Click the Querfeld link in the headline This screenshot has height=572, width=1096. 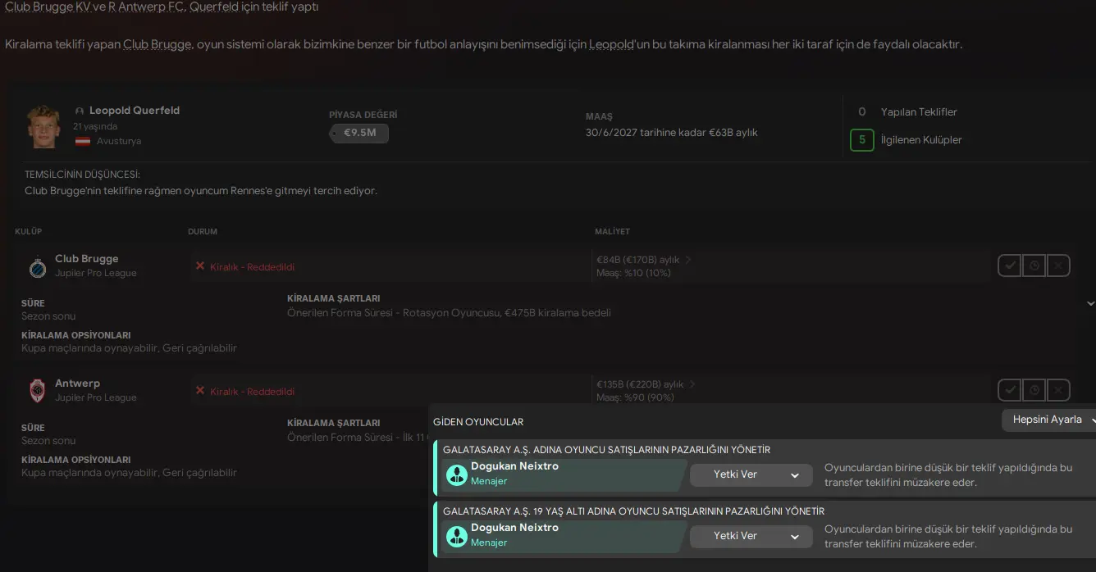[x=214, y=7]
